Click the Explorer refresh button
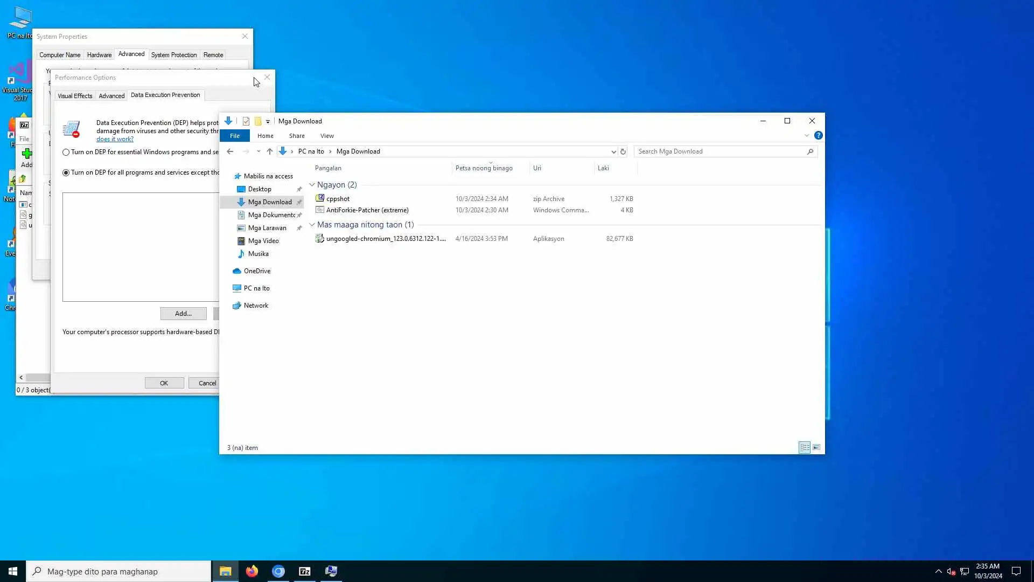 click(x=623, y=151)
